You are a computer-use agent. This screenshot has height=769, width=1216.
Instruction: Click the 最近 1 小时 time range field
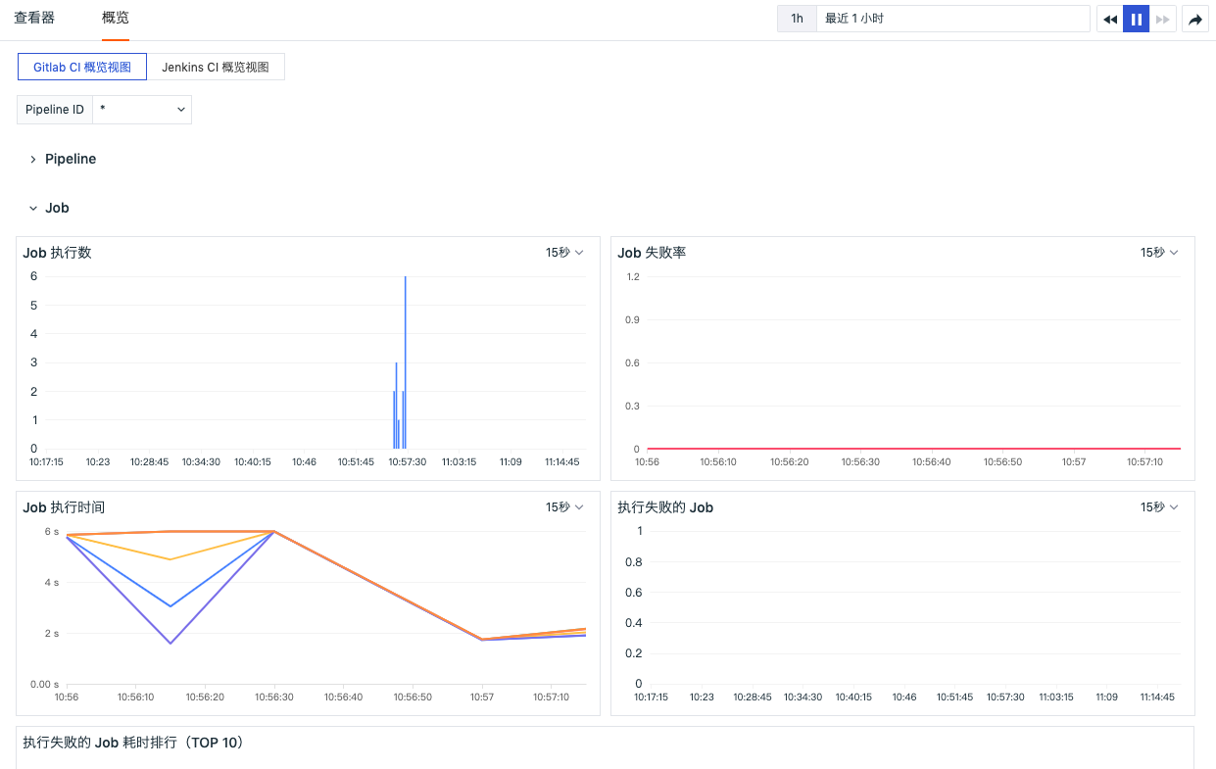tap(952, 19)
